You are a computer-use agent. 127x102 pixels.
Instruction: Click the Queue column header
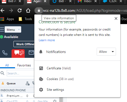[11, 84]
